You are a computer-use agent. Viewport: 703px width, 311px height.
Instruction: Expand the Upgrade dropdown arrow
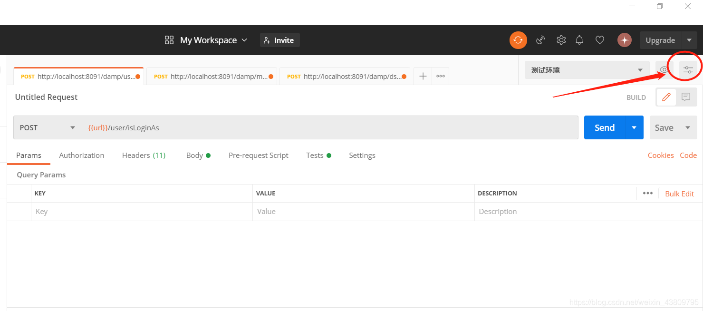coord(689,40)
